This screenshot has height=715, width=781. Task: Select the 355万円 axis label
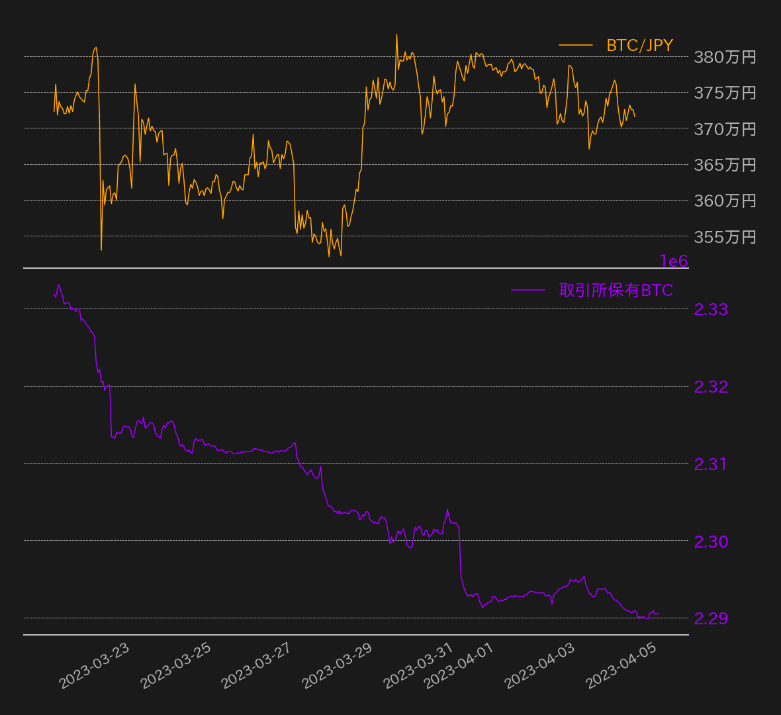pyautogui.click(x=725, y=236)
